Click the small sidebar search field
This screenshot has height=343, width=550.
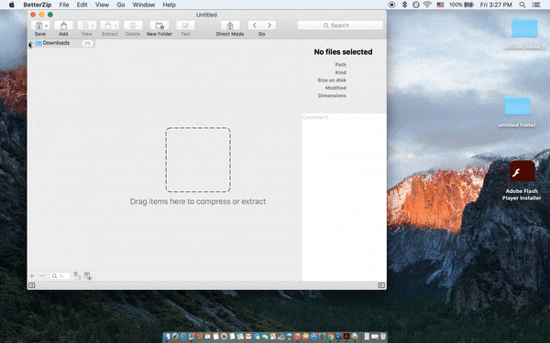pyautogui.click(x=60, y=276)
